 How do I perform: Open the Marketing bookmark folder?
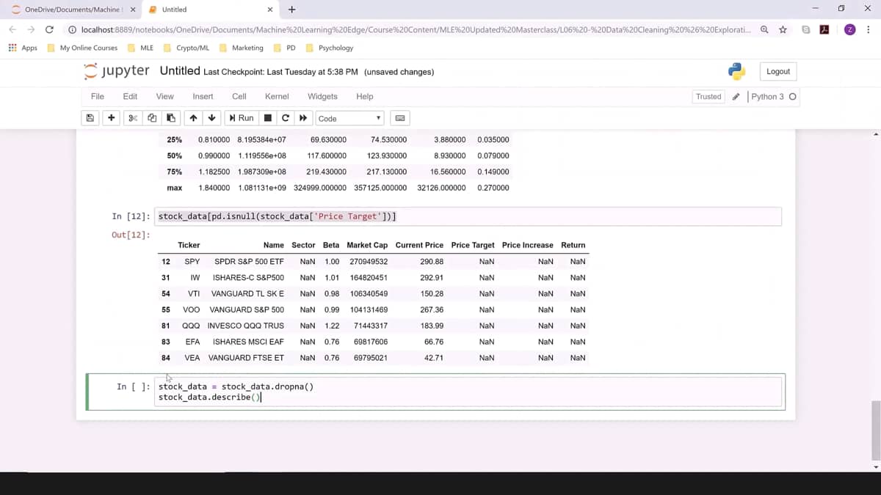(x=241, y=48)
